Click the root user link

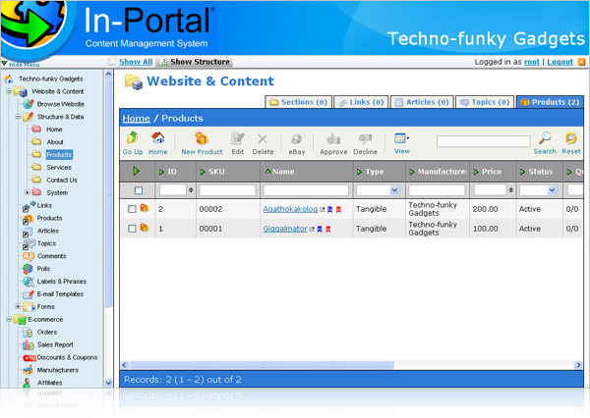[x=532, y=62]
